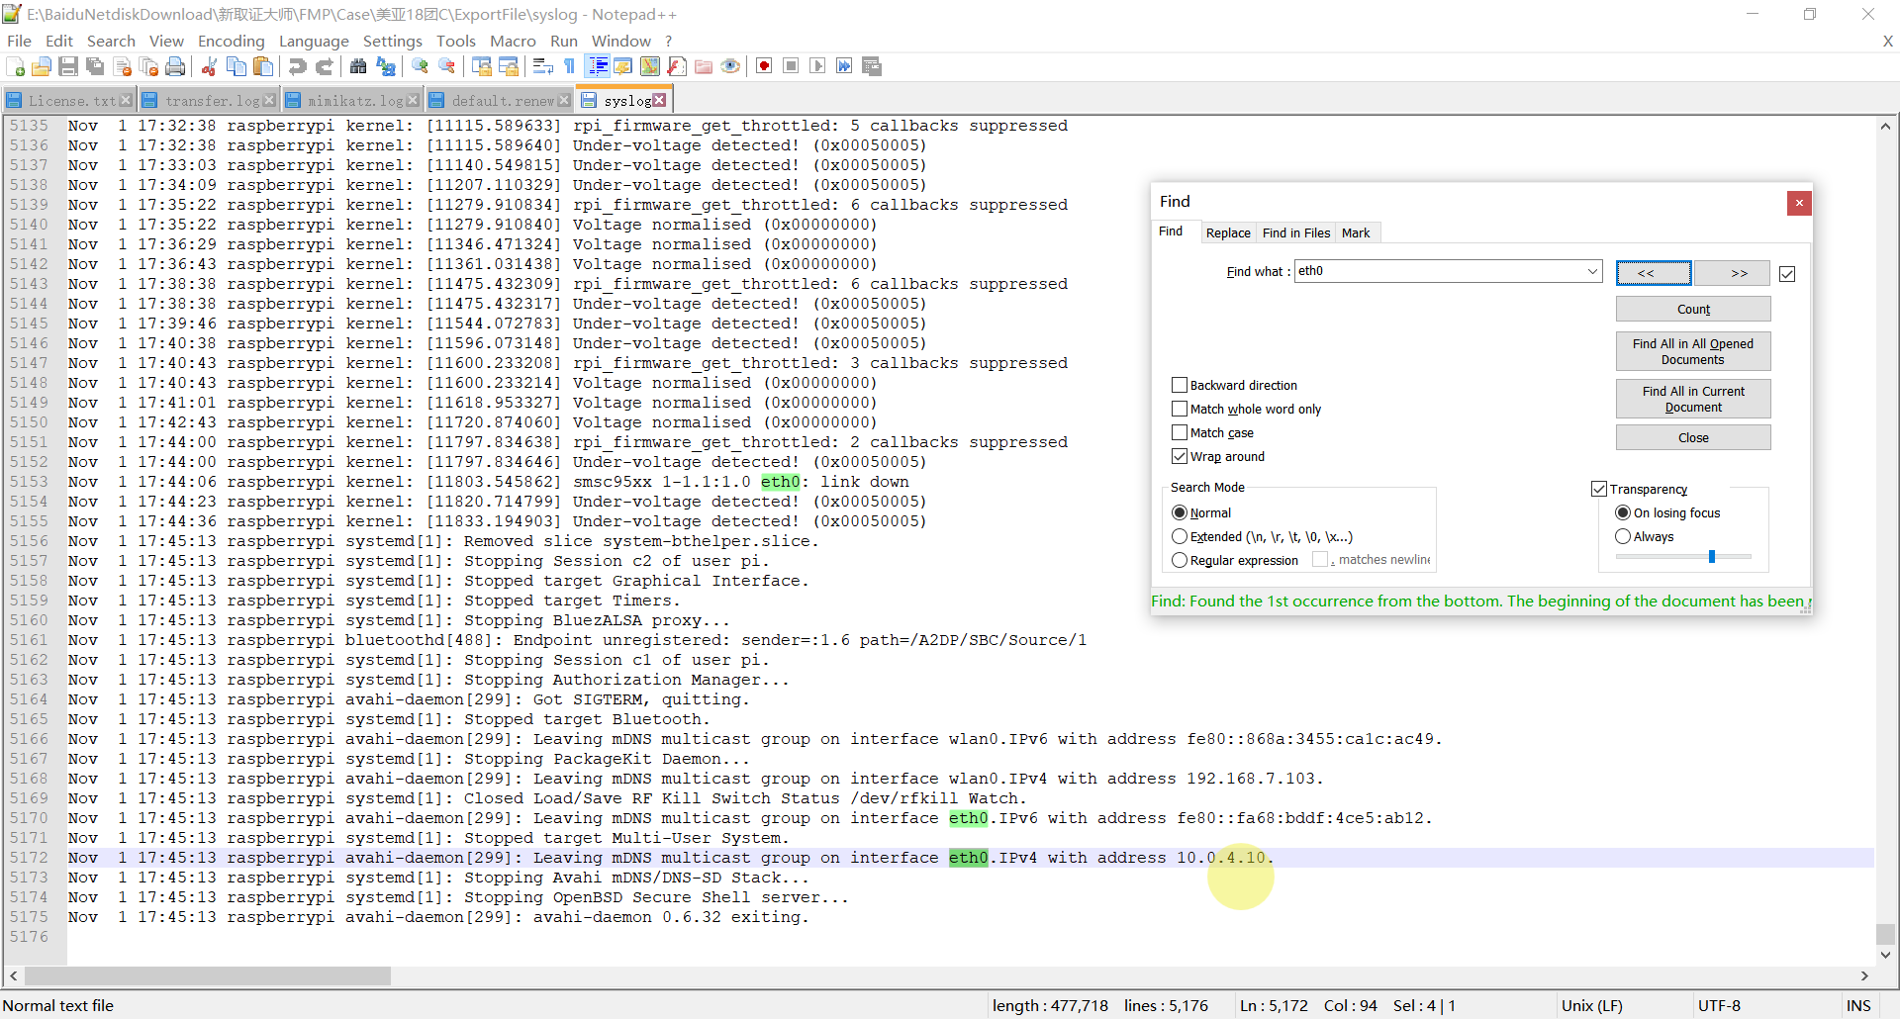Click the Print toolbar icon
This screenshot has width=1900, height=1019.
(176, 66)
